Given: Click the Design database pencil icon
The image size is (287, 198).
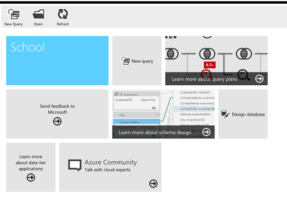Looking at the screenshot, I should pyautogui.click(x=225, y=114).
